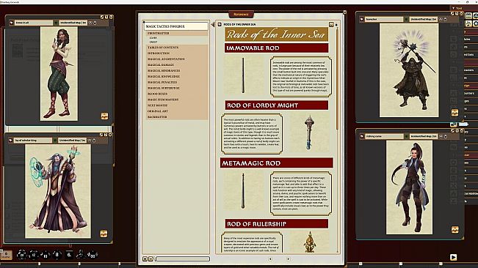Expand the Magical Damage chapter

pyautogui.click(x=177, y=65)
